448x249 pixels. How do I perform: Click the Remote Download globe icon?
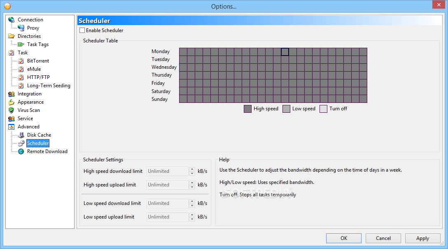(x=21, y=151)
